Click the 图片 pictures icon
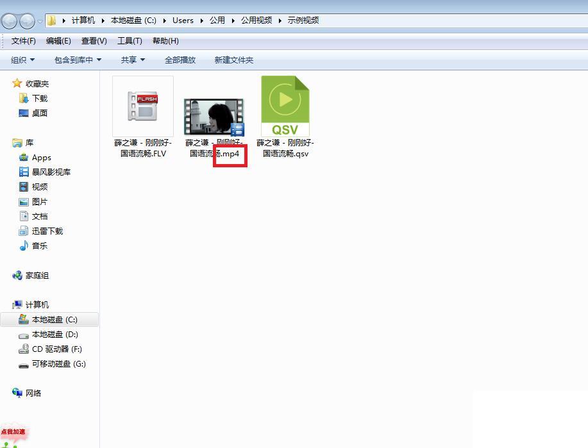 24,202
